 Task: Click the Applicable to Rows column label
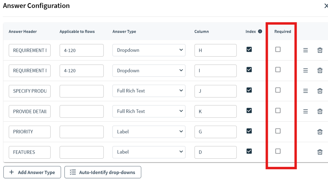point(77,31)
